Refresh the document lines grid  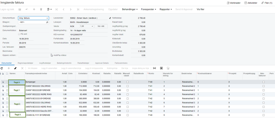tap(2, 68)
